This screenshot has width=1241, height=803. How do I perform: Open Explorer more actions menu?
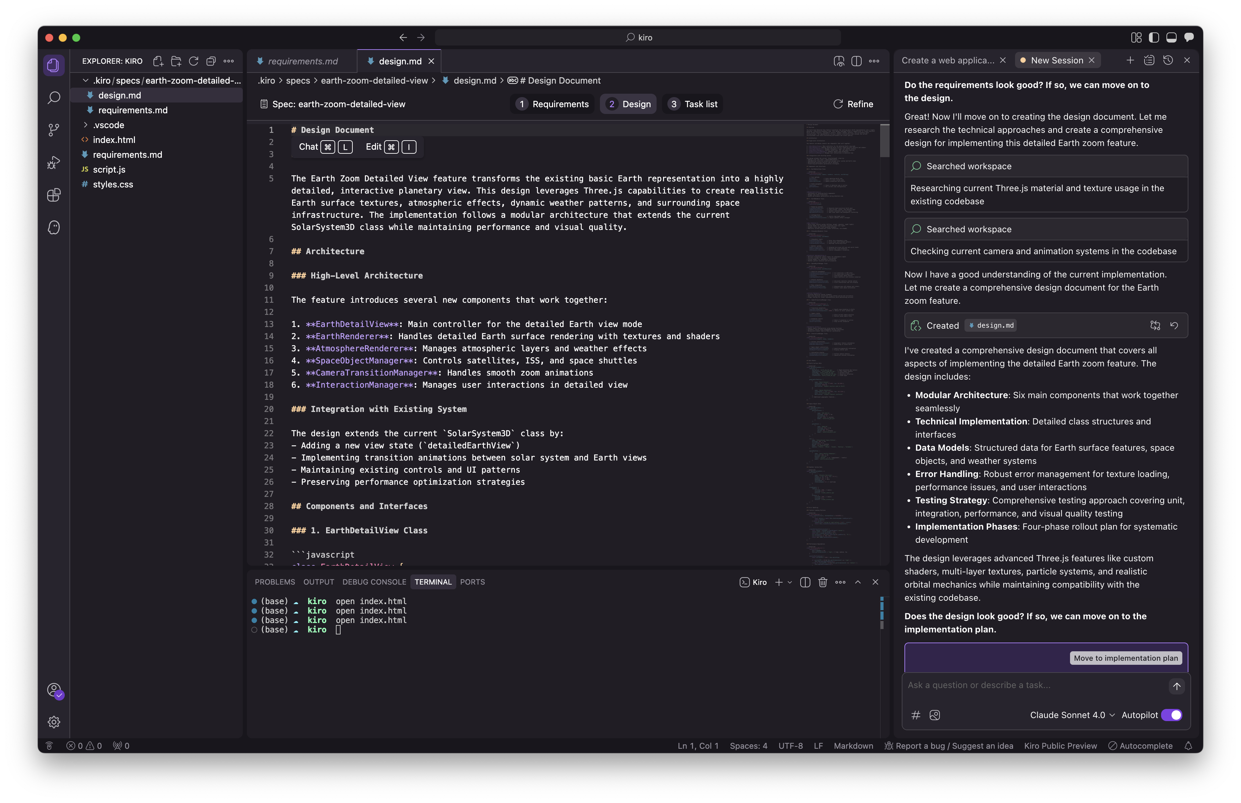point(228,61)
